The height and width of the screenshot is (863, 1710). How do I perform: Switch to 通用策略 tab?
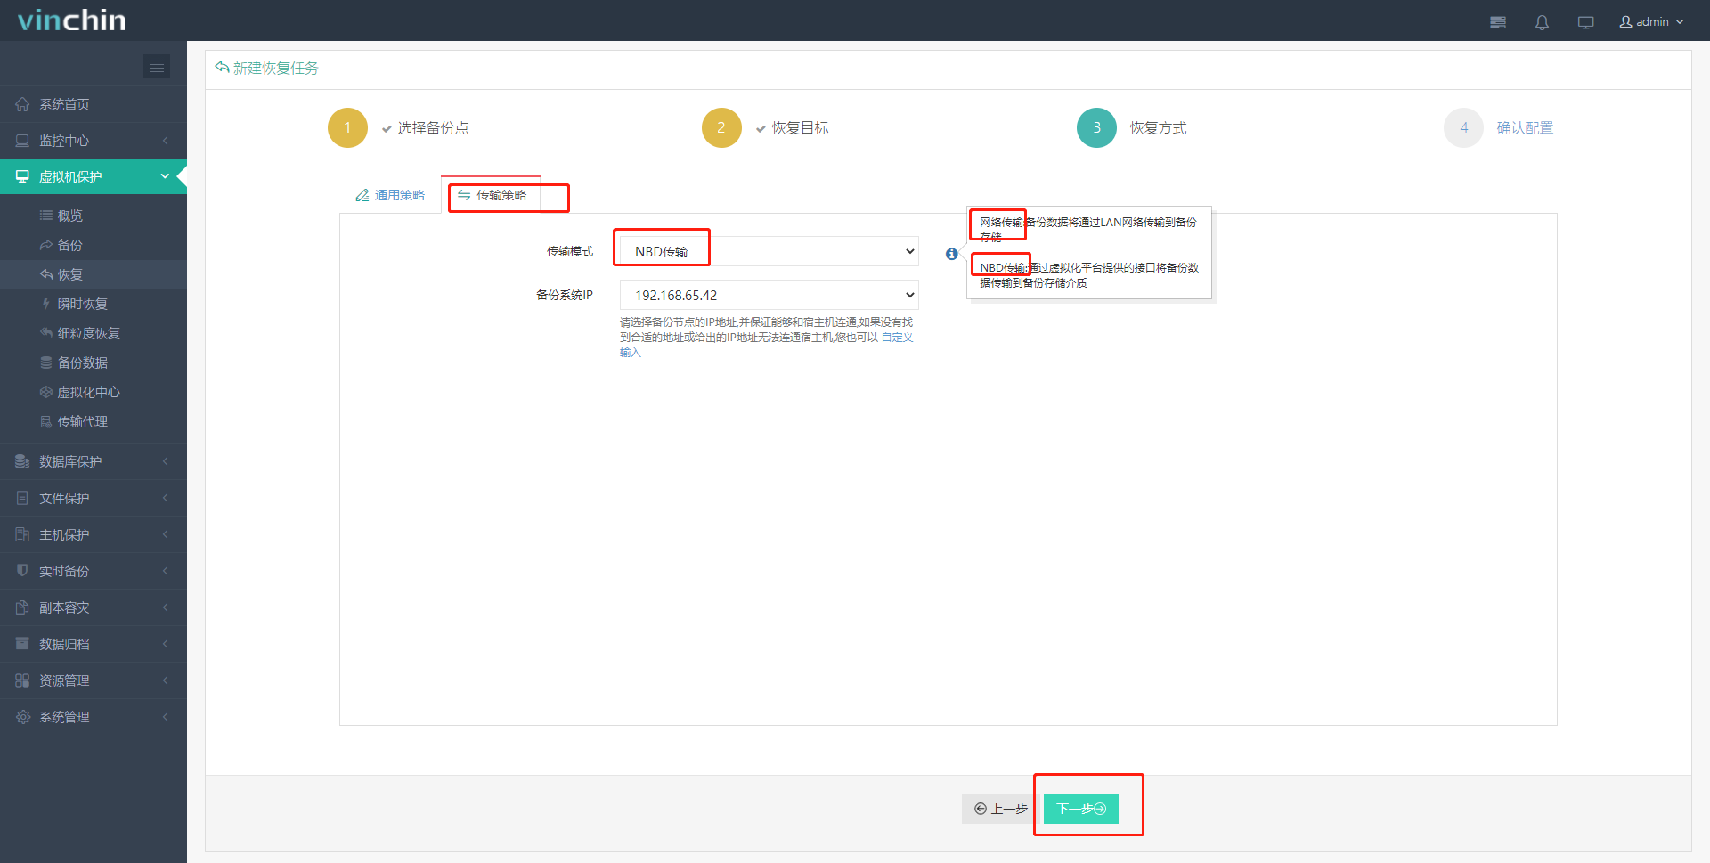click(x=390, y=195)
